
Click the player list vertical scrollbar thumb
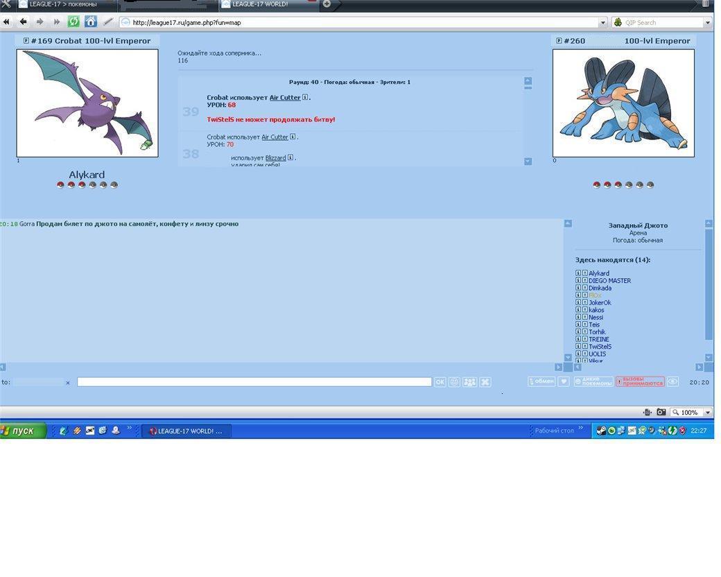708,284
